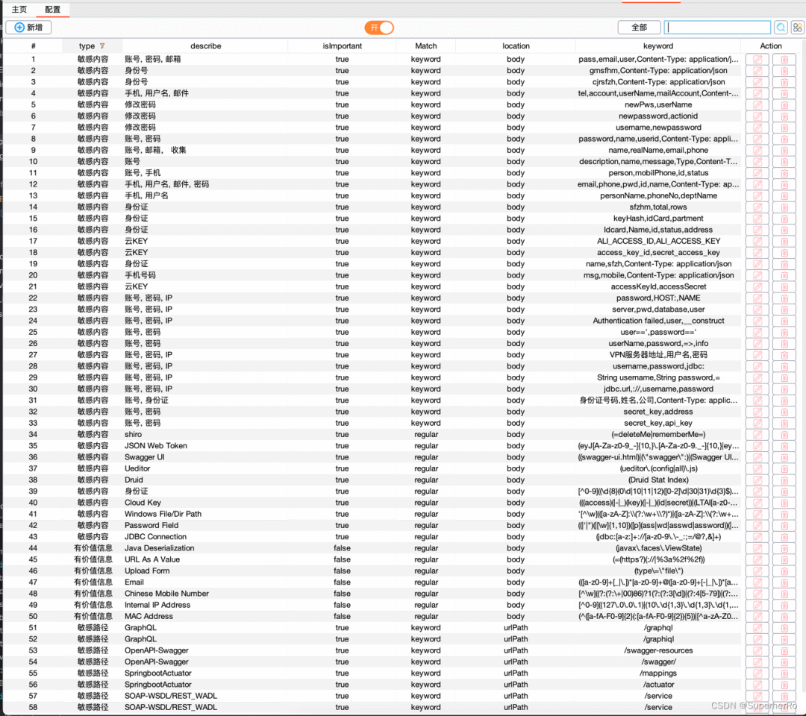Open the 全部 filter dropdown
806x716 pixels.
click(x=639, y=27)
